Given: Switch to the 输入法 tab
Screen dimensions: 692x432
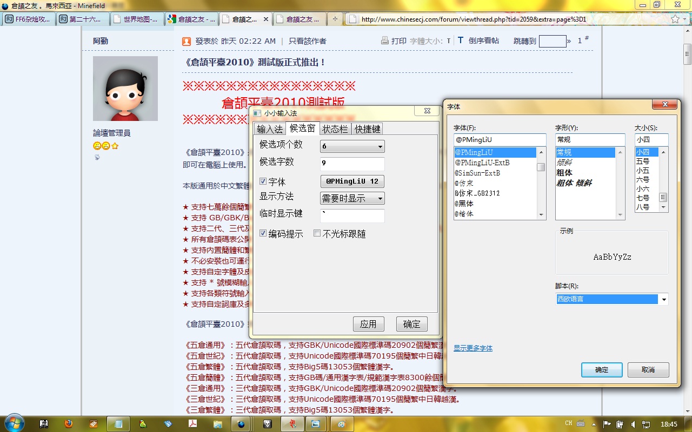Looking at the screenshot, I should point(270,129).
